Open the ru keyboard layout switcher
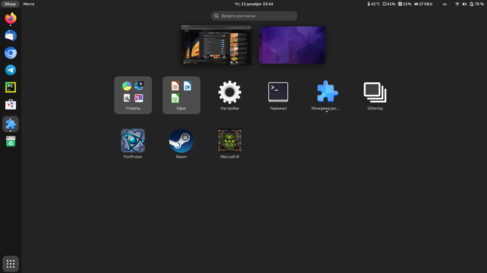This screenshot has height=273, width=487. pyautogui.click(x=445, y=4)
